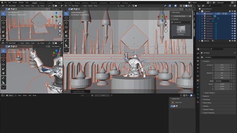The image size is (237, 133).
Task: Click the zoom magnifier in top-left viewport
Action: click(x=60, y=23)
